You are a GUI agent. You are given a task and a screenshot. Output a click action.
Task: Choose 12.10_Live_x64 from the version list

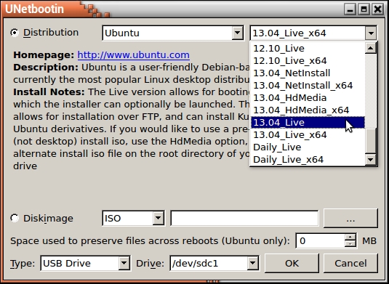tap(308, 61)
